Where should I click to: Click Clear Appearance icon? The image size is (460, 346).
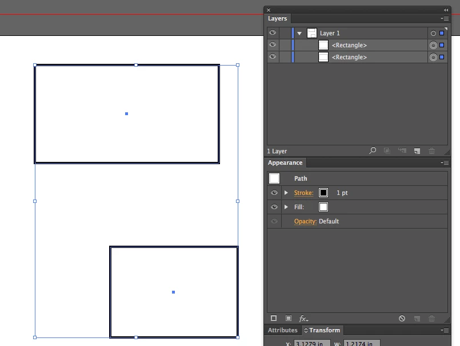(x=402, y=319)
